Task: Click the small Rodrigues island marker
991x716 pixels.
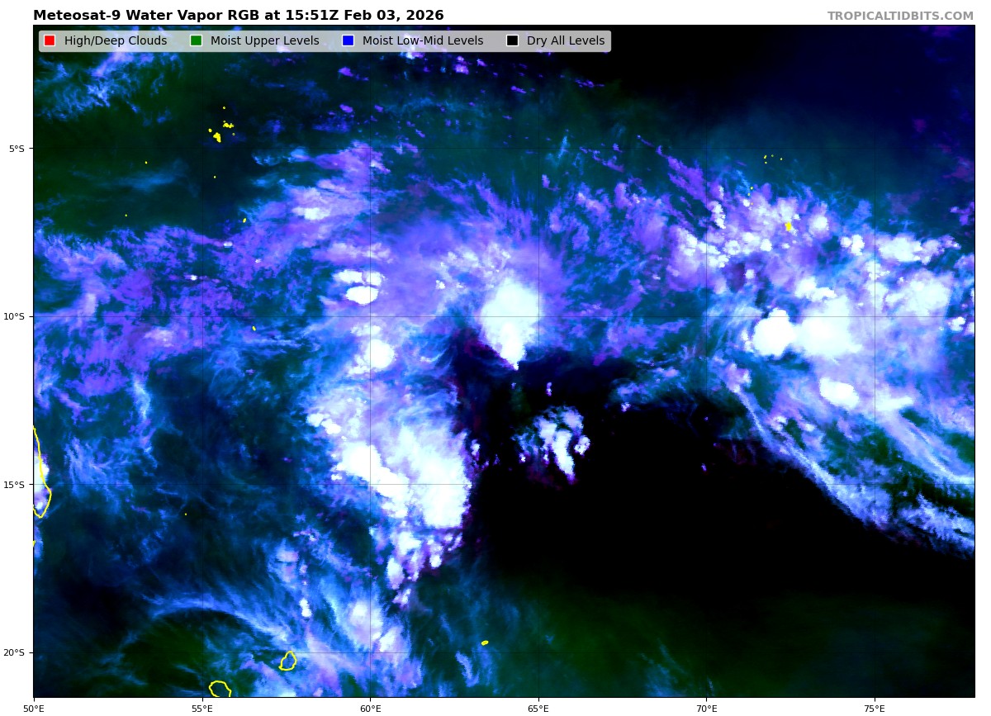Action: 485,643
